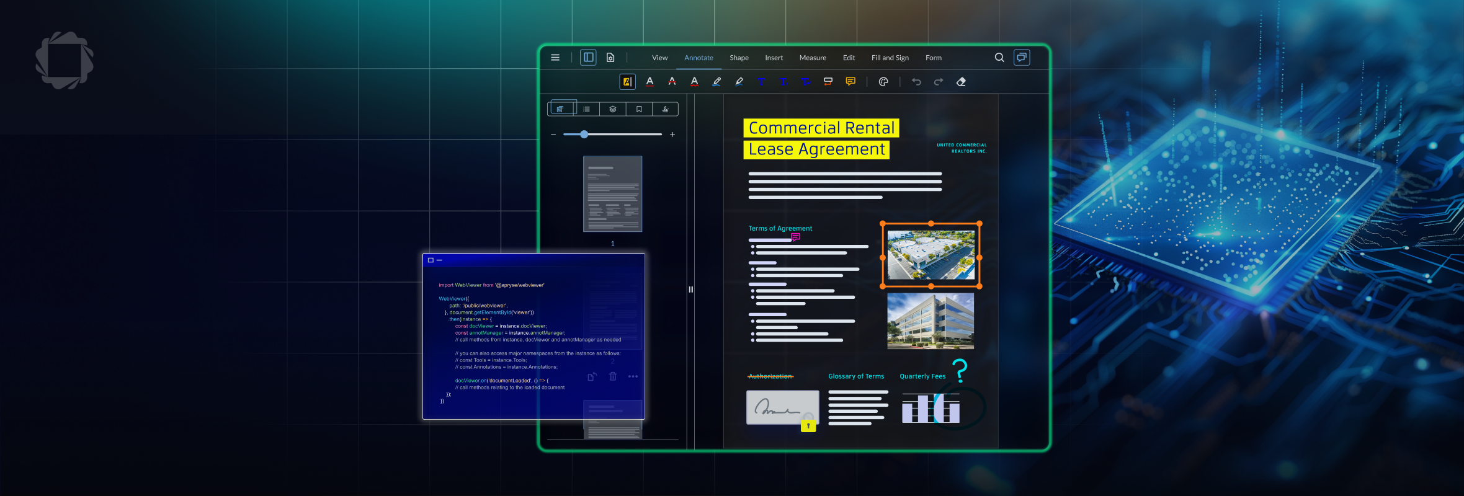Open the view controls page-settings icon
The image size is (1464, 496).
tap(610, 58)
